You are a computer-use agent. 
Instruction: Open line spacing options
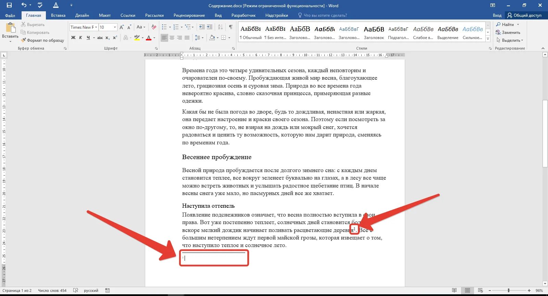[199, 38]
